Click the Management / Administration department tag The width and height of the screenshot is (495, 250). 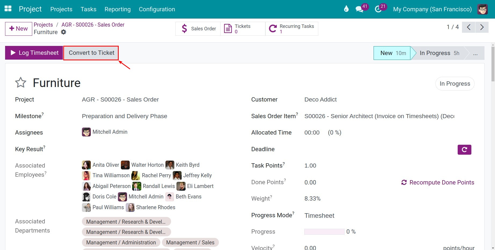coord(121,242)
